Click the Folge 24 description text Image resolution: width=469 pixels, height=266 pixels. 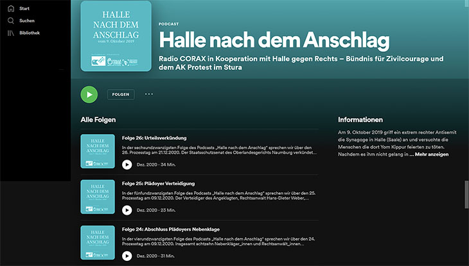click(218, 241)
